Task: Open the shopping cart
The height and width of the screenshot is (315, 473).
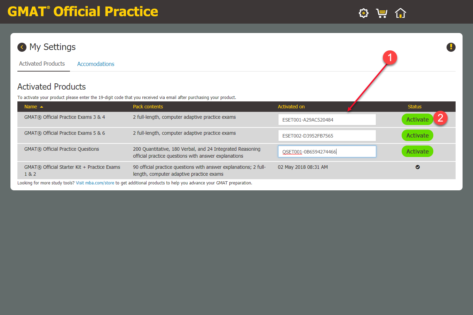Action: coord(382,13)
